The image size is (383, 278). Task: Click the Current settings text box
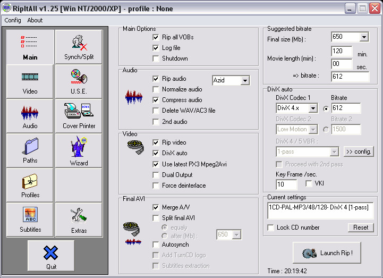coord(320,210)
